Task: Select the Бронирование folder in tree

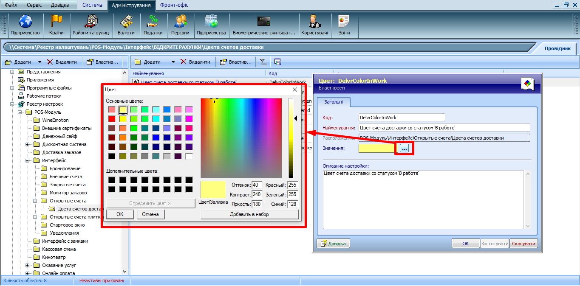Action: [x=65, y=168]
